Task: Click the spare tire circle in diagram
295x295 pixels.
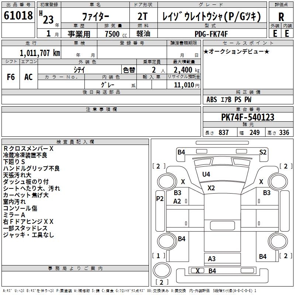Action: point(162,270)
